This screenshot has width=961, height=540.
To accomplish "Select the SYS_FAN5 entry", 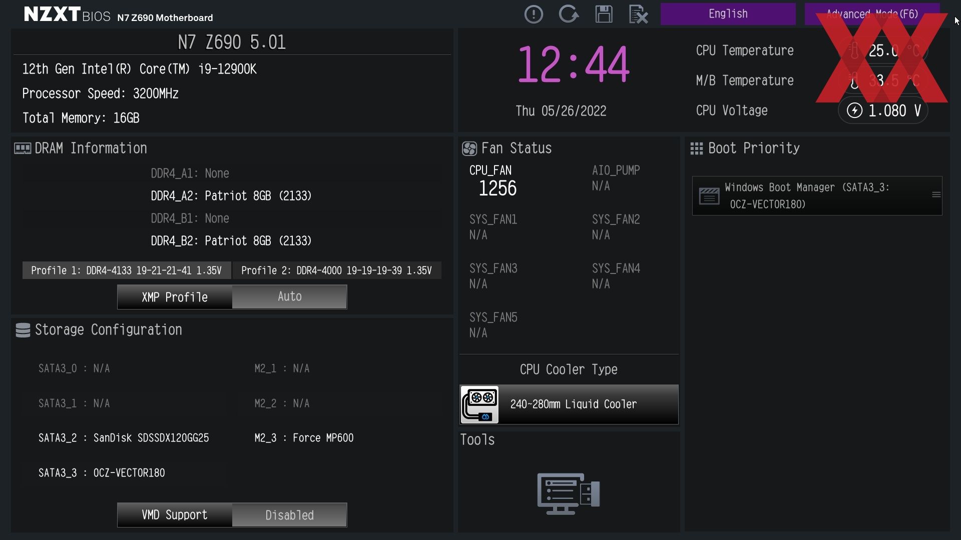I will click(x=493, y=325).
